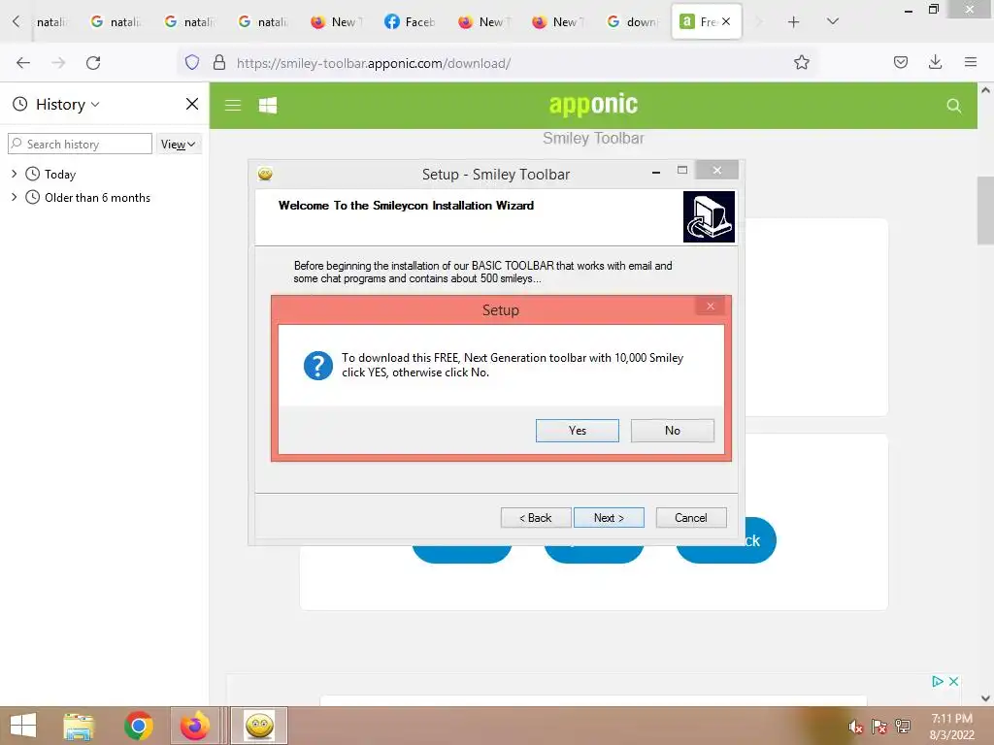Click the taskbar clock showing 7:11 PM
This screenshot has width=994, height=745.
951,727
